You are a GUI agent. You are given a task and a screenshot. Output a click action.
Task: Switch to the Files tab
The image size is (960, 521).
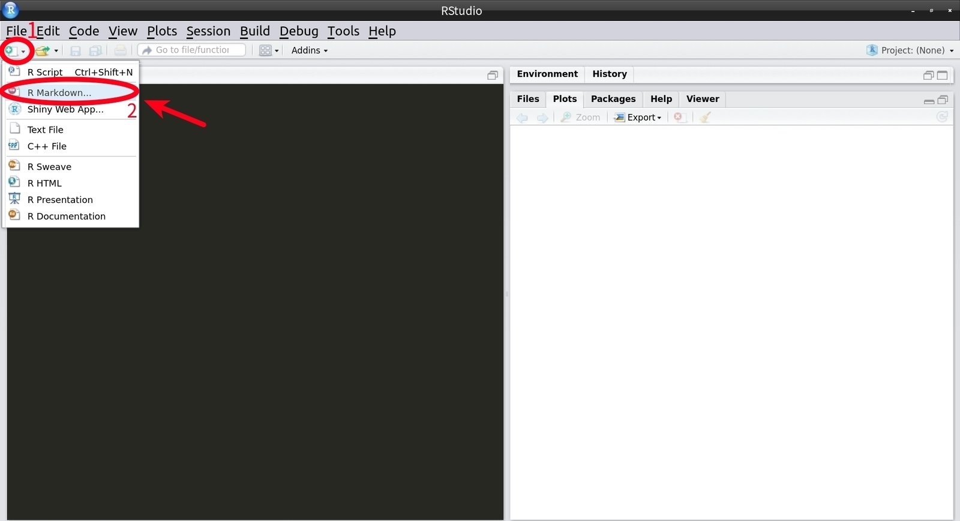click(528, 99)
